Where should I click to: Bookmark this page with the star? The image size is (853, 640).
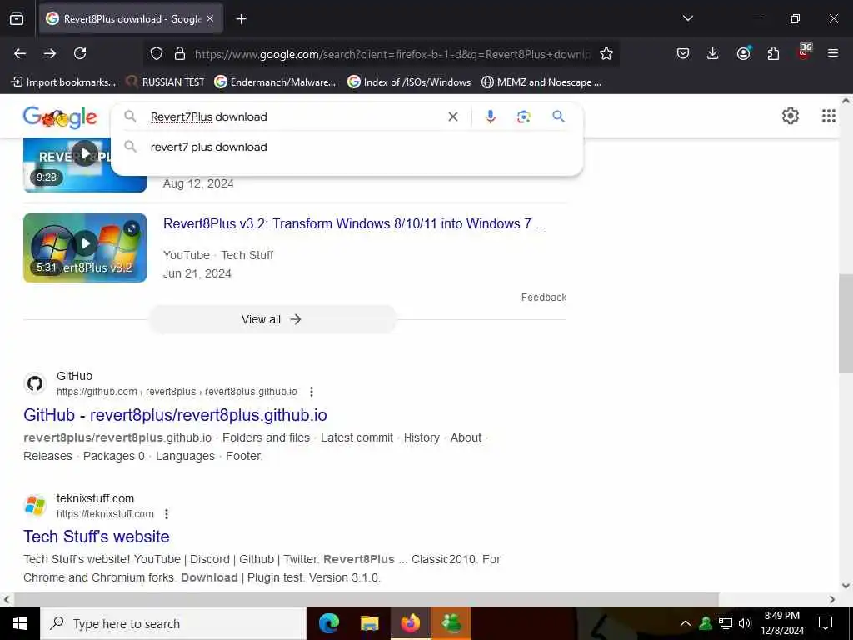pos(606,53)
